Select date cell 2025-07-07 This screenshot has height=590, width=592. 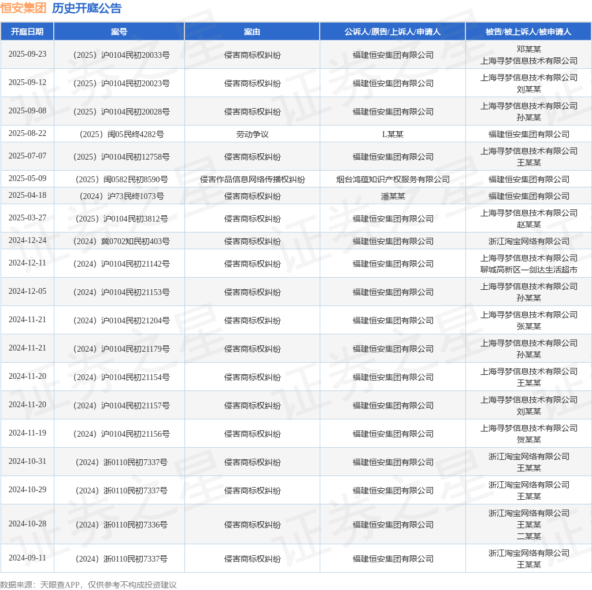click(28, 156)
